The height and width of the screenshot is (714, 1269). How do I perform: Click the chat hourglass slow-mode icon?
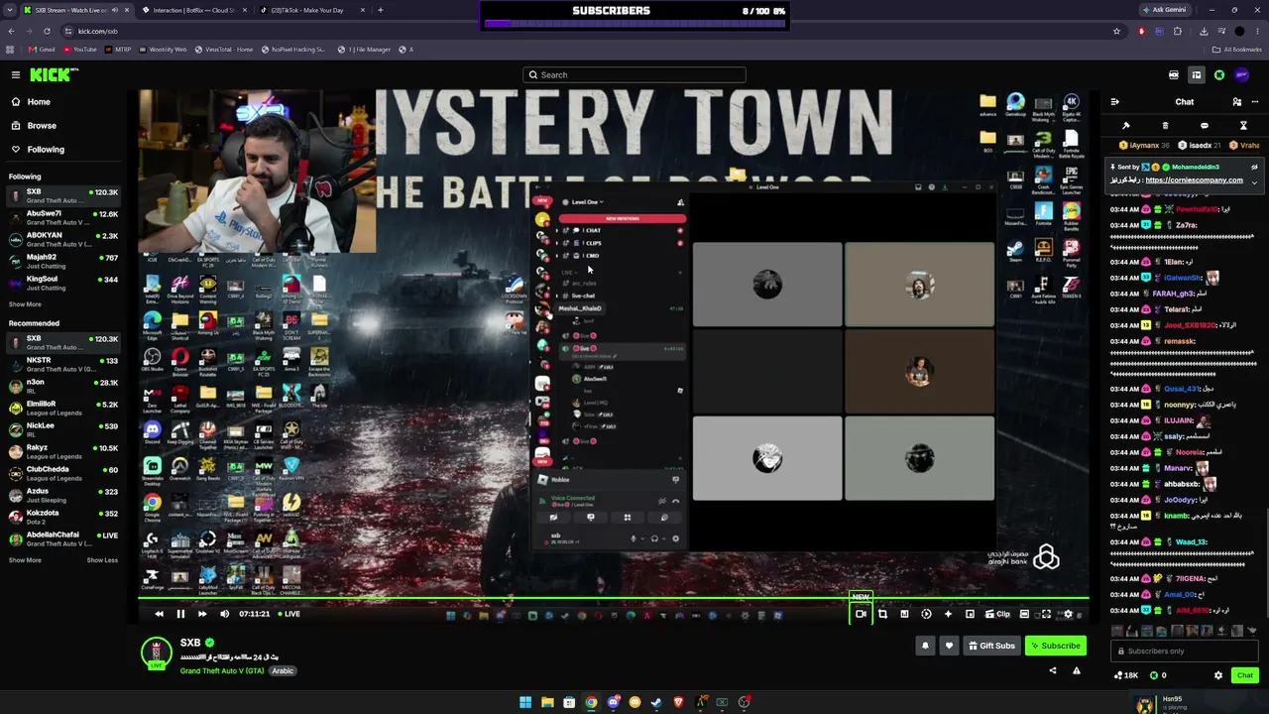pos(1243,126)
